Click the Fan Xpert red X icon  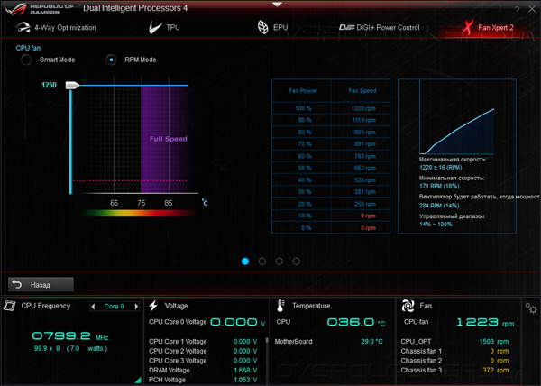[x=468, y=28]
